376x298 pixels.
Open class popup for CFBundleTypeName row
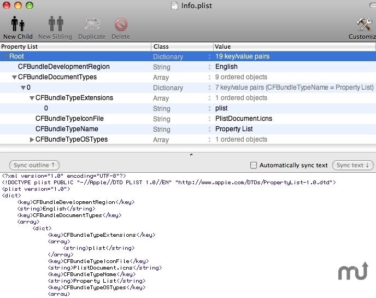pos(209,129)
